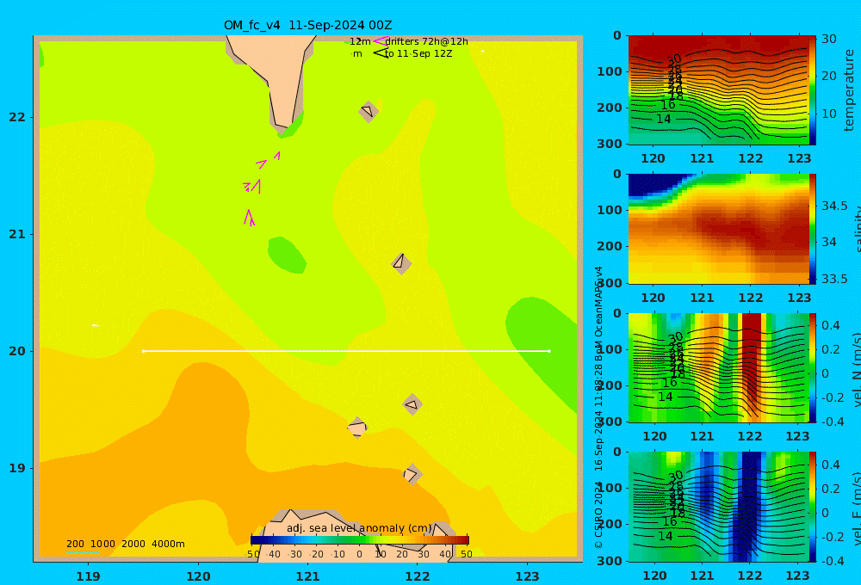Select the 'to 11 Sep 12Z' legend text

point(418,54)
